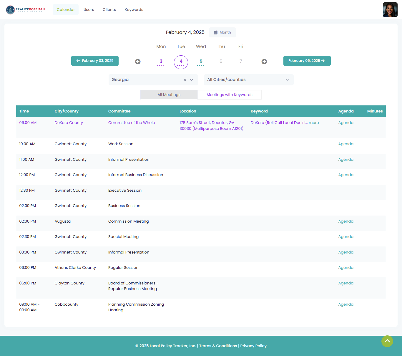Image resolution: width=402 pixels, height=356 pixels.
Task: Click the calendar icon in the Month button
Action: coord(217,32)
